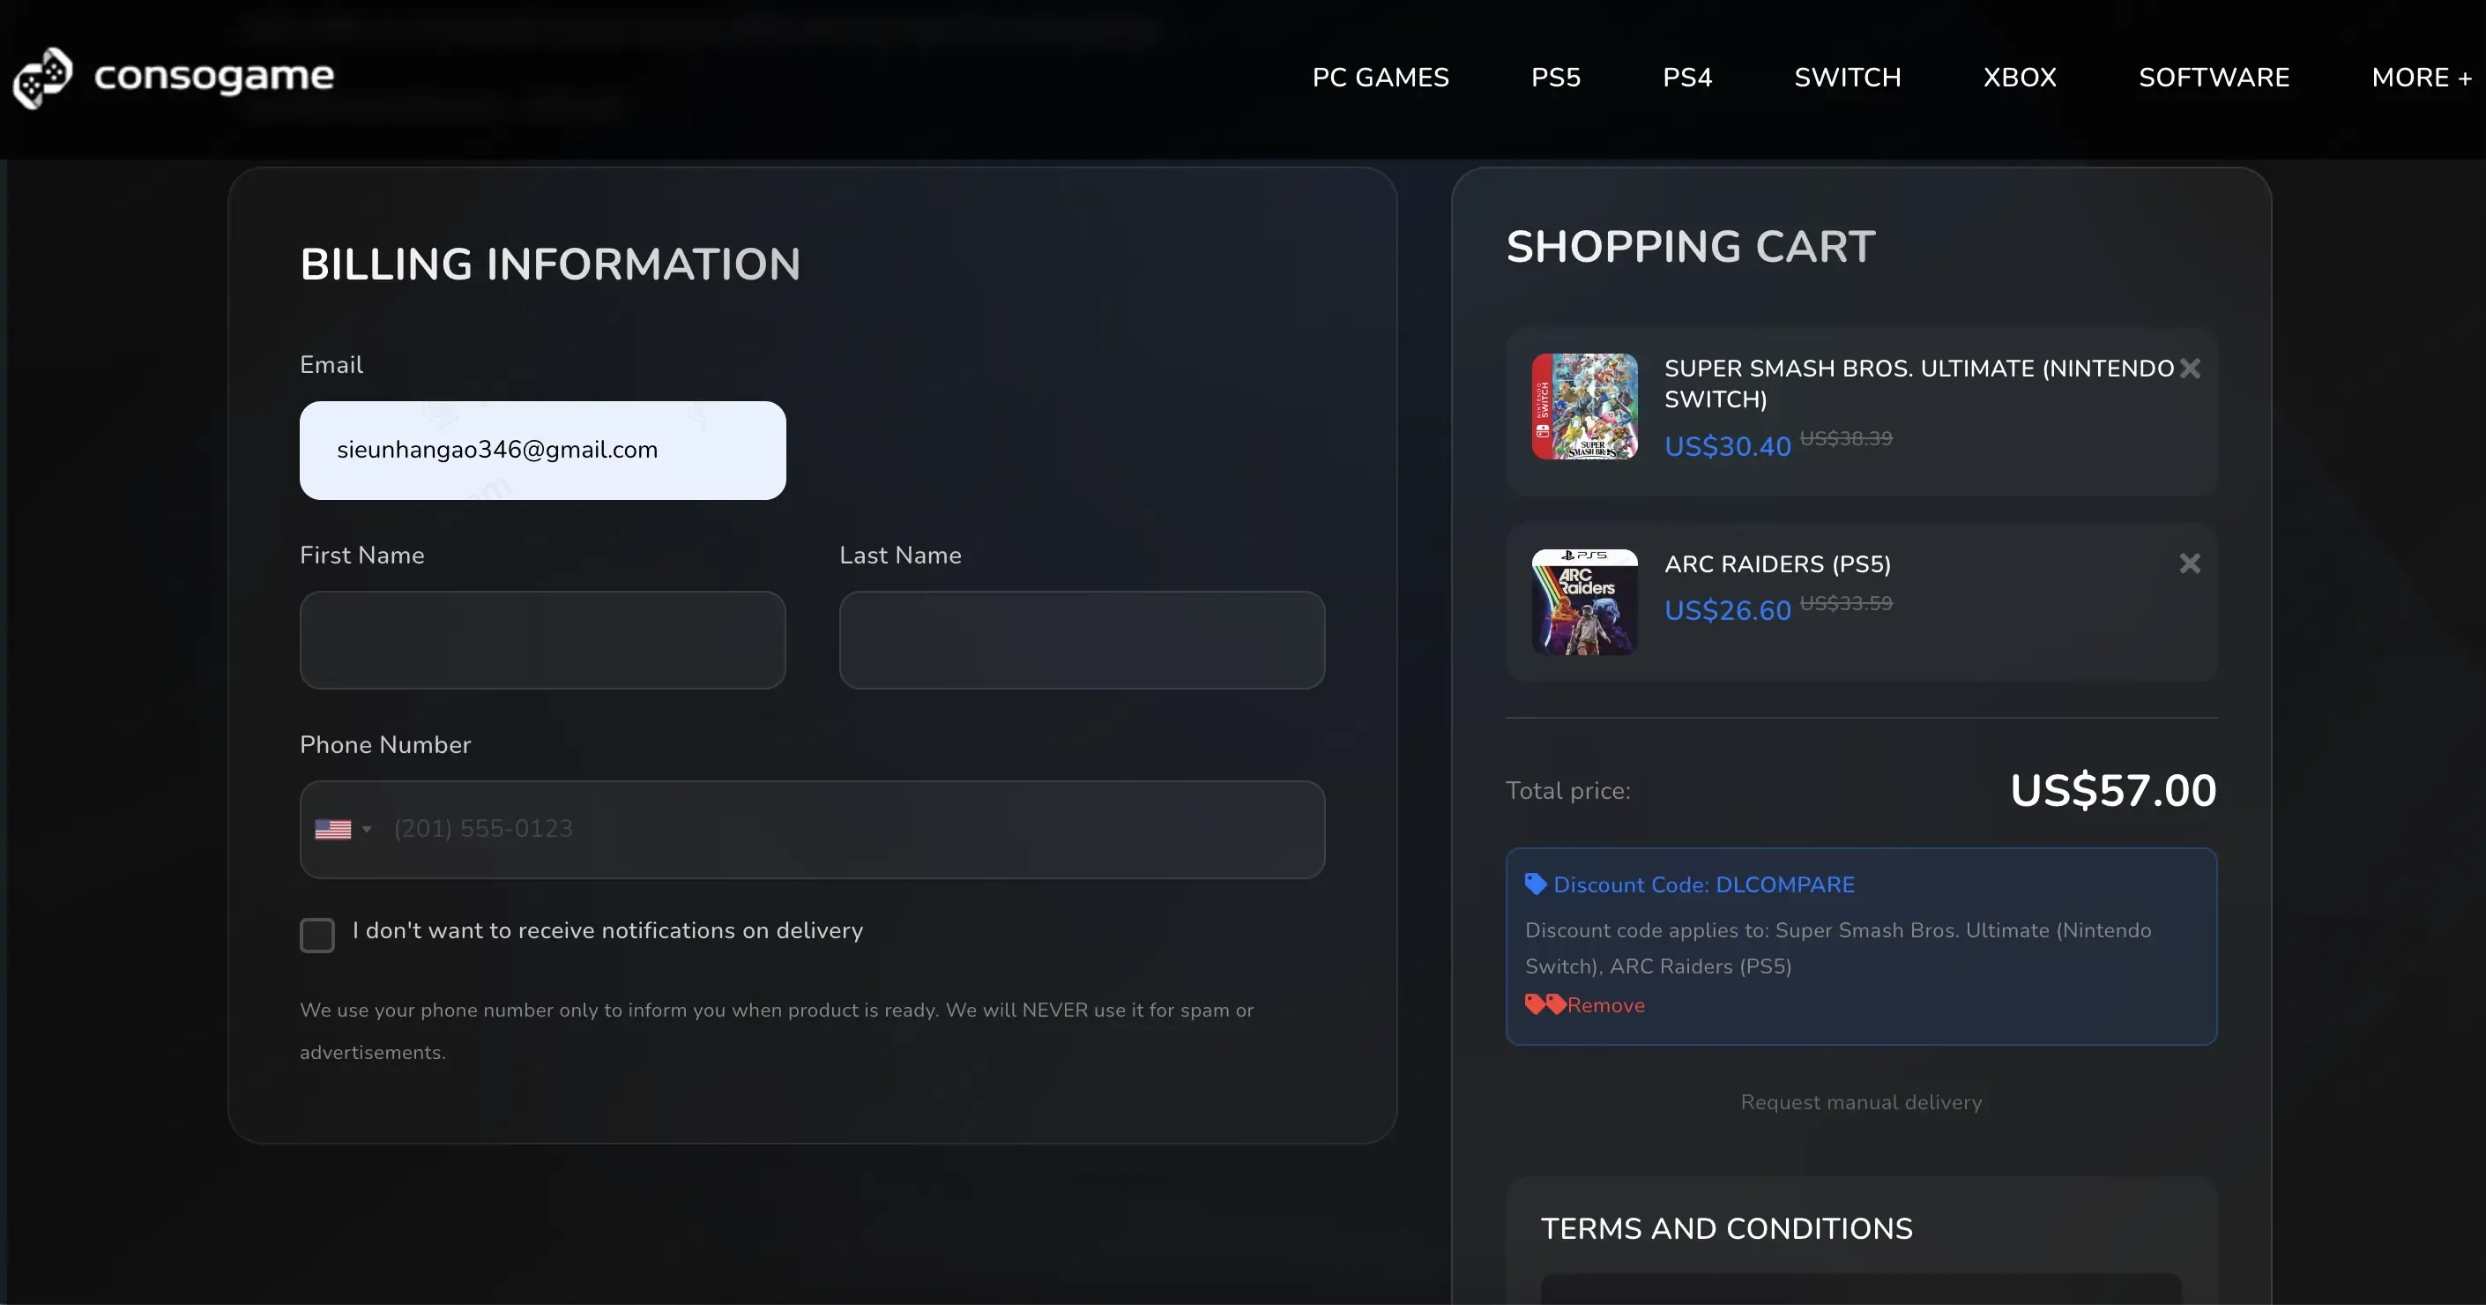Click the notifications checkbox label text
This screenshot has height=1305, width=2486.
(x=608, y=930)
